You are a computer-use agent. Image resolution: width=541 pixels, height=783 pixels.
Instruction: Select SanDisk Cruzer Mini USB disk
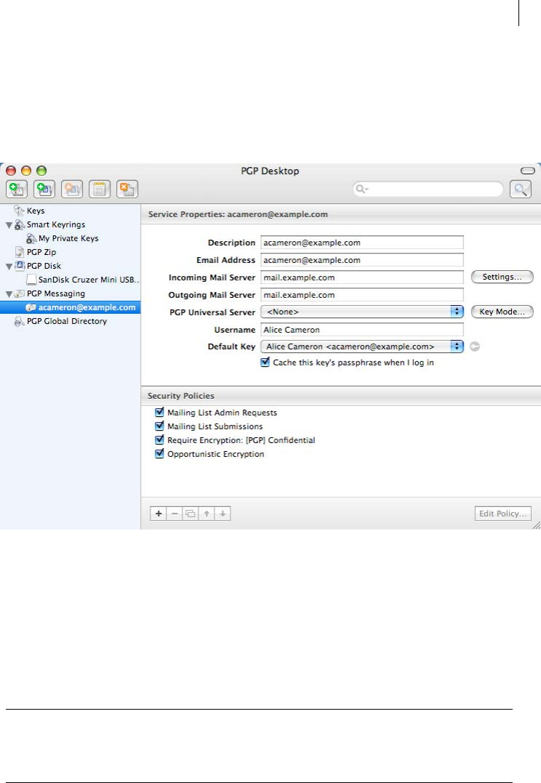pyautogui.click(x=89, y=280)
